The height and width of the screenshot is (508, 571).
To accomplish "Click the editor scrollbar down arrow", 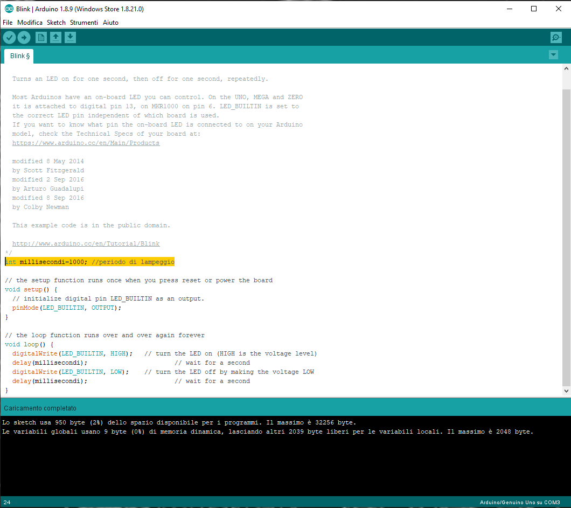I will click(566, 391).
